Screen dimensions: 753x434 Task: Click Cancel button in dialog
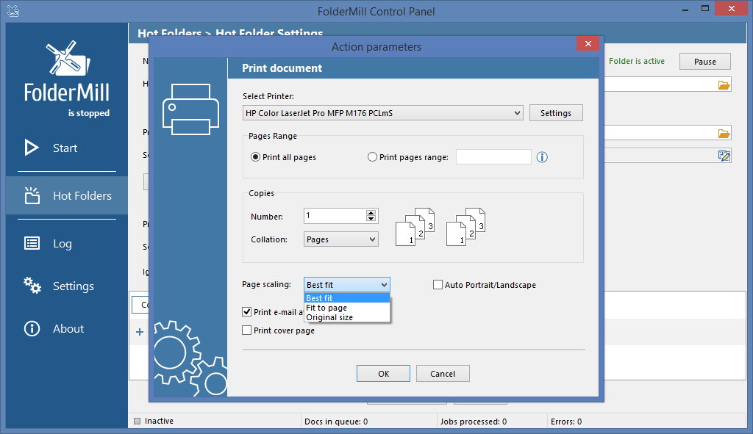(x=443, y=374)
